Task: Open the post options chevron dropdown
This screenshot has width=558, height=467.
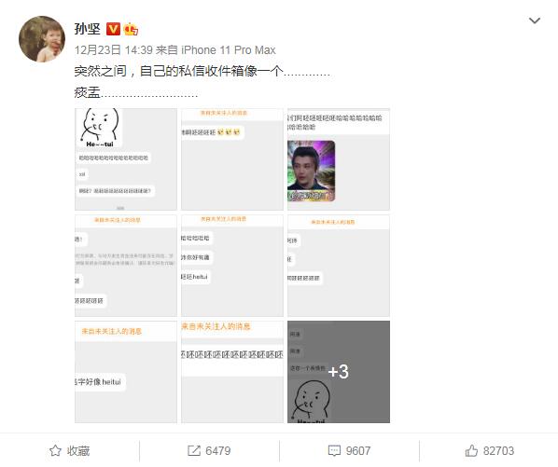Action: pyautogui.click(x=534, y=21)
